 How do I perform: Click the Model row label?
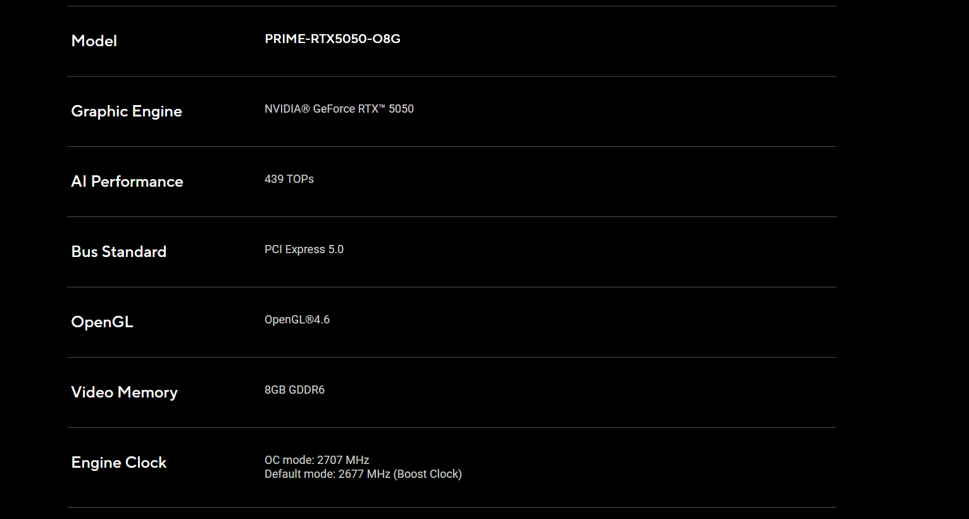(x=94, y=41)
